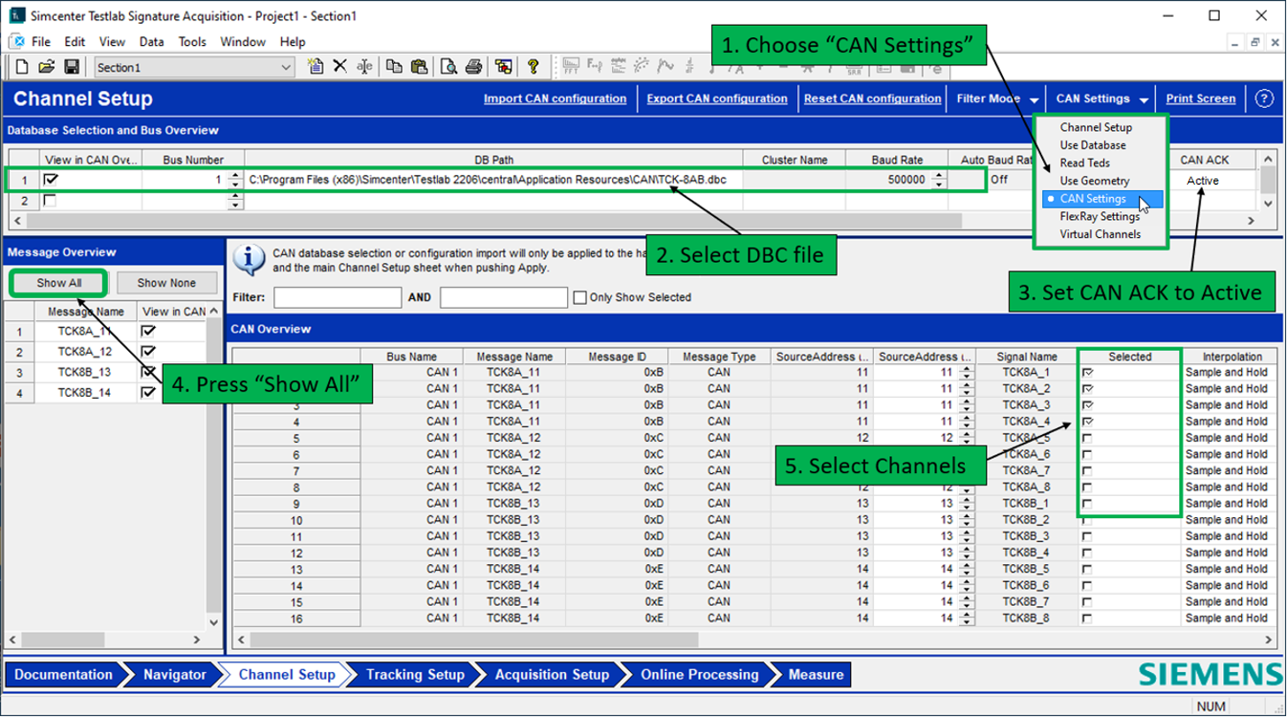Click Reset CAN configuration link

[872, 99]
